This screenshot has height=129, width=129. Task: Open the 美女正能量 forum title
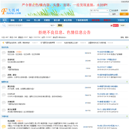tap(12, 109)
